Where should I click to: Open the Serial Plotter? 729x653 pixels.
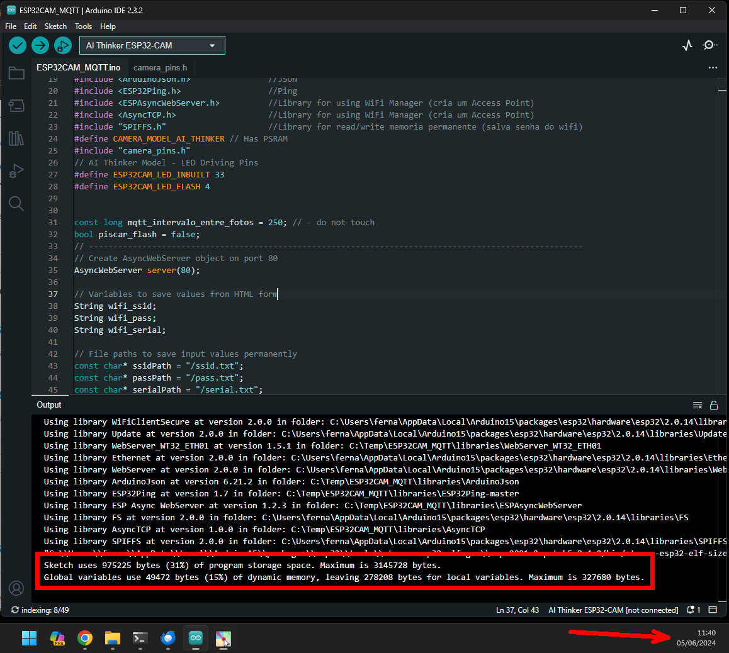click(x=687, y=45)
